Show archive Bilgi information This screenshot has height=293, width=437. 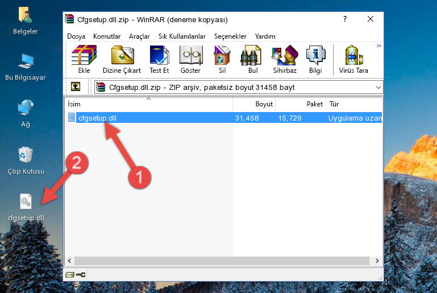click(x=315, y=59)
